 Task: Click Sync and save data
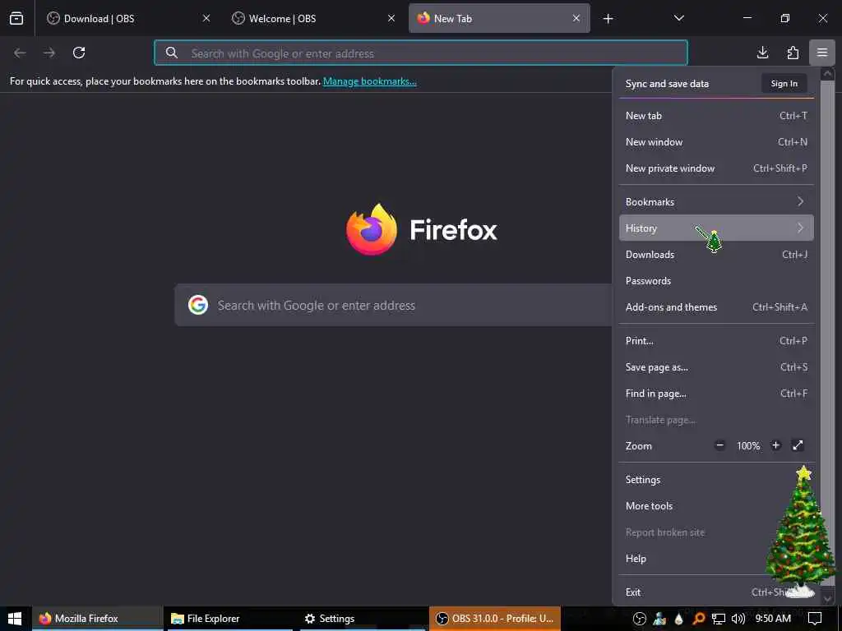[667, 84]
